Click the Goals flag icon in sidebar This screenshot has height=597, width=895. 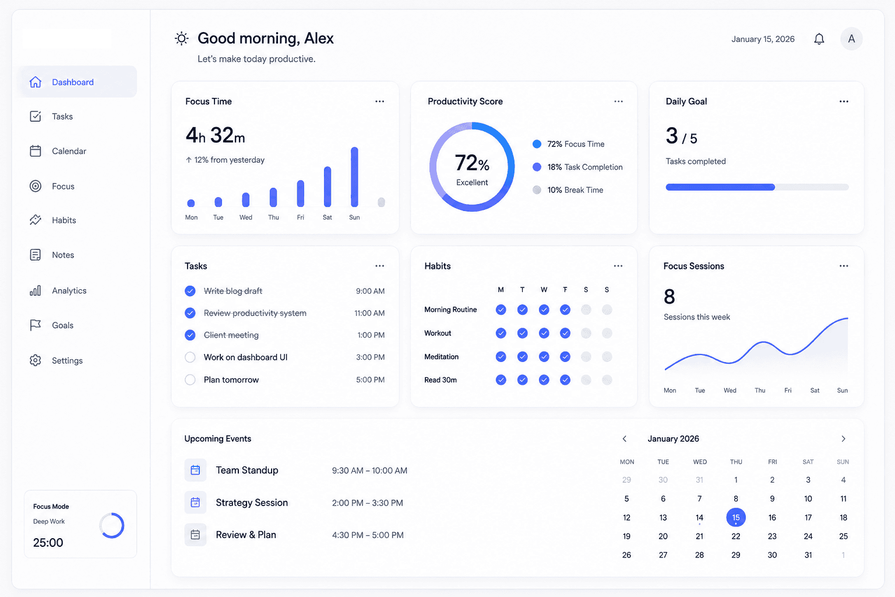coord(36,325)
